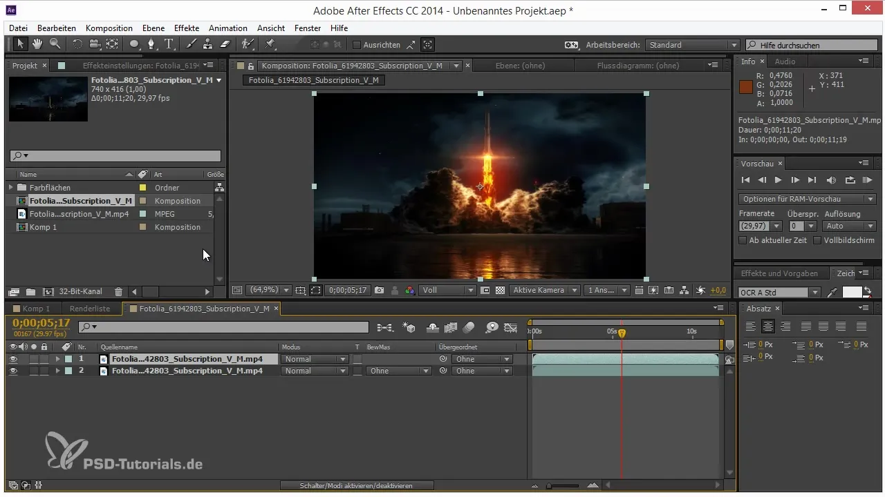
Task: Click layer 1 label color swatch
Action: pos(68,359)
